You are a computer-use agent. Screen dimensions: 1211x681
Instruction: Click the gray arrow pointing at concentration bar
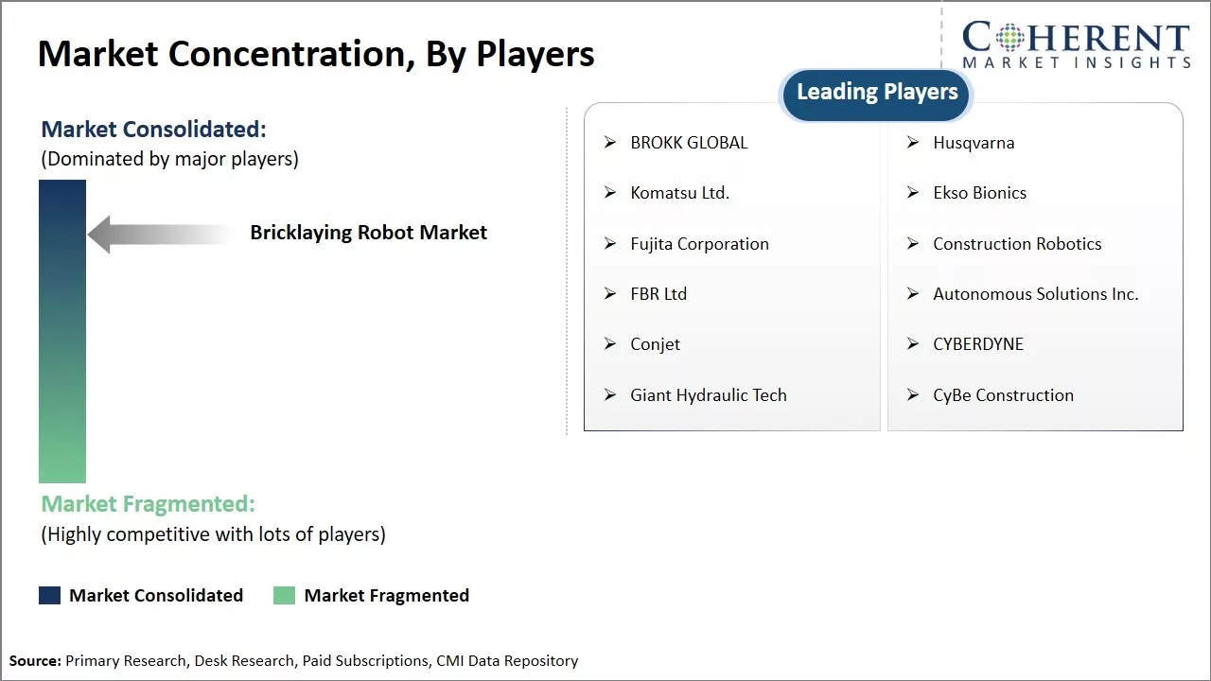[157, 234]
